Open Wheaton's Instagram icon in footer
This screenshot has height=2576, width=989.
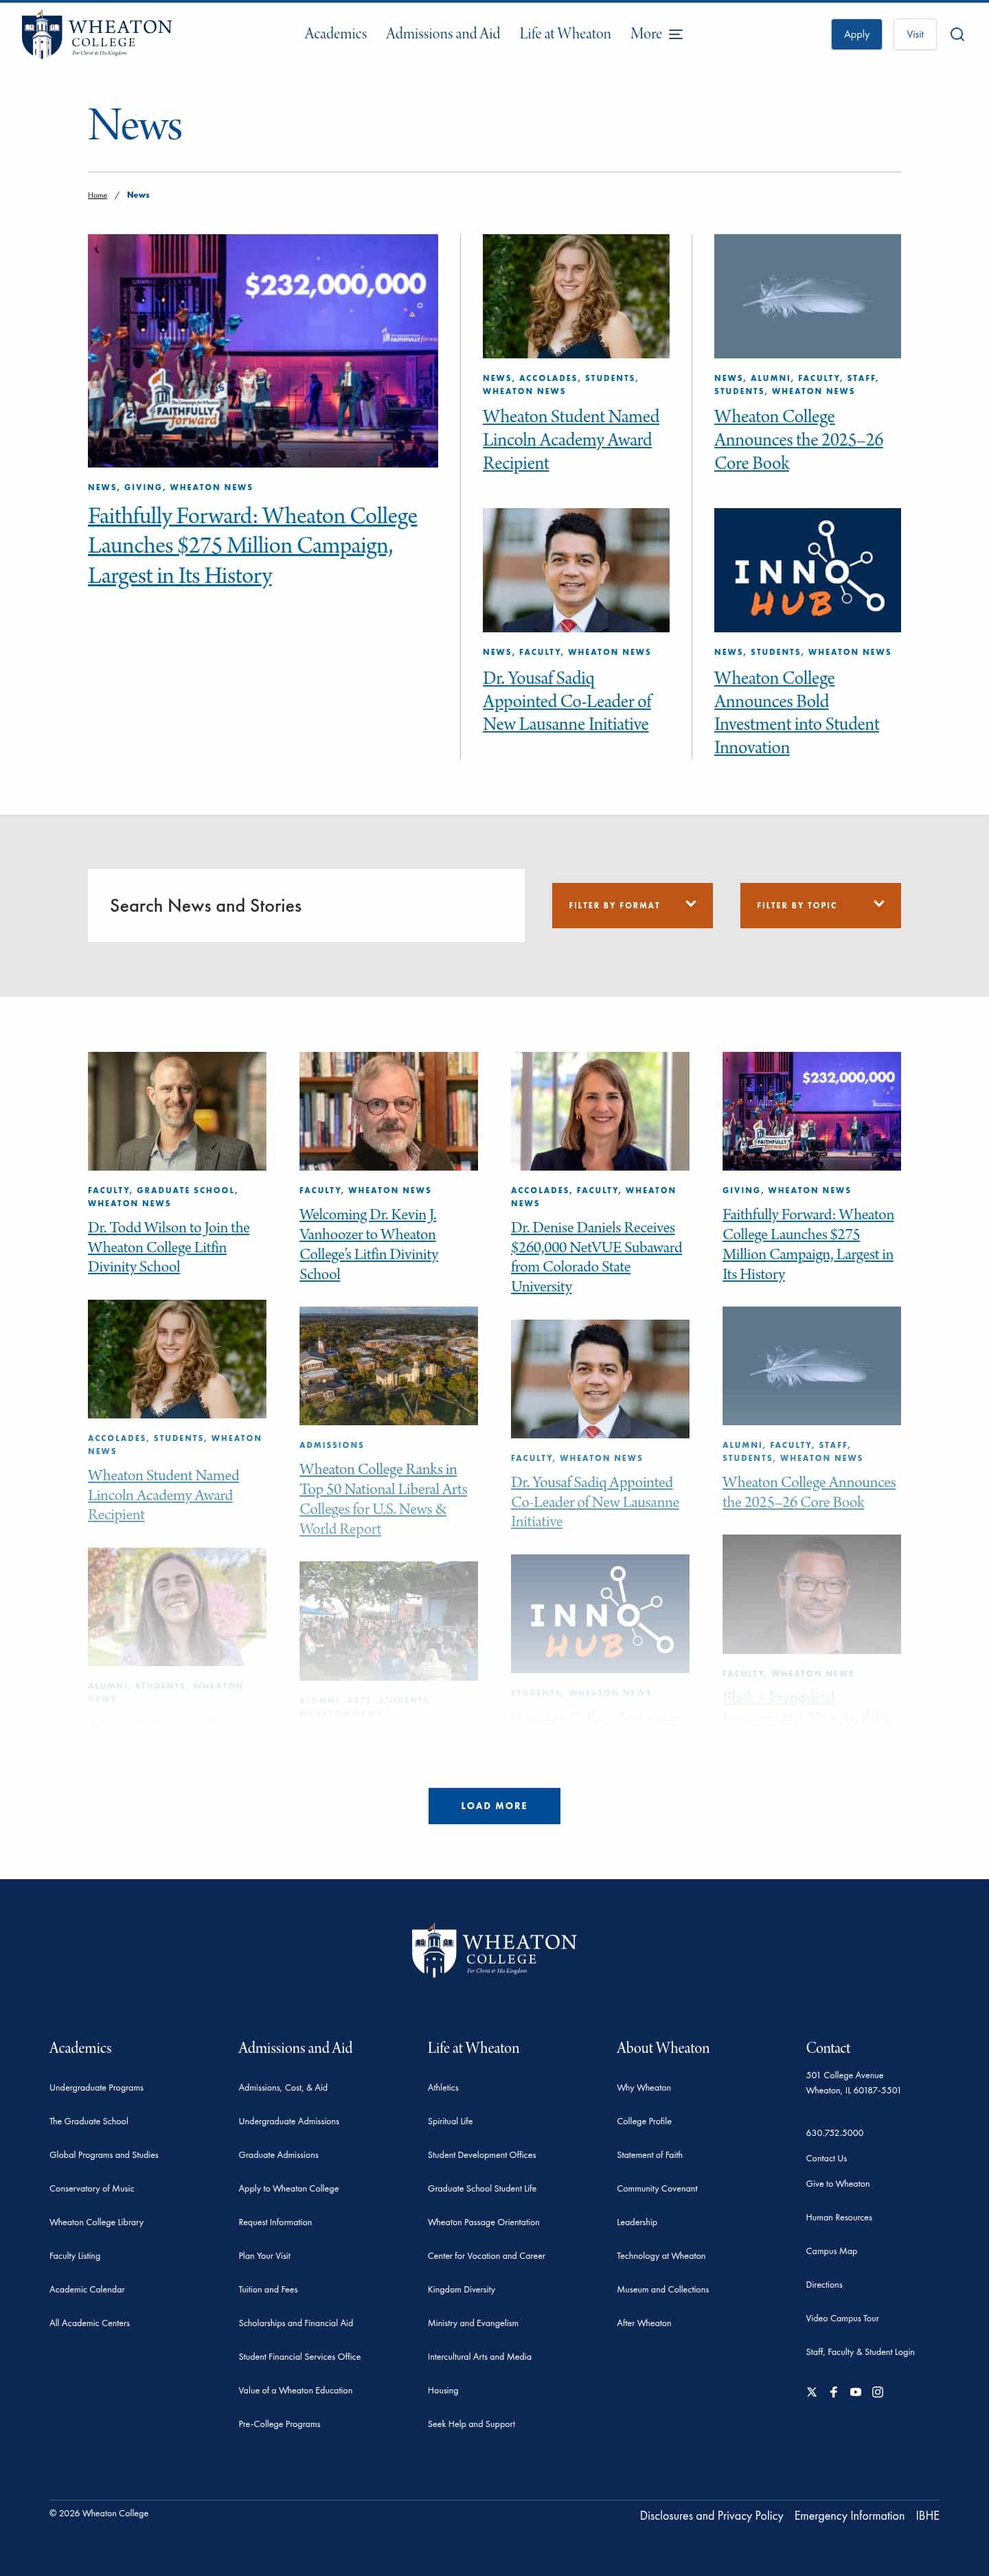pyautogui.click(x=877, y=2392)
